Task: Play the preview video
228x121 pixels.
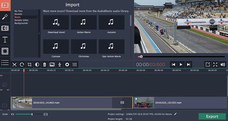Action: (x=181, y=65)
